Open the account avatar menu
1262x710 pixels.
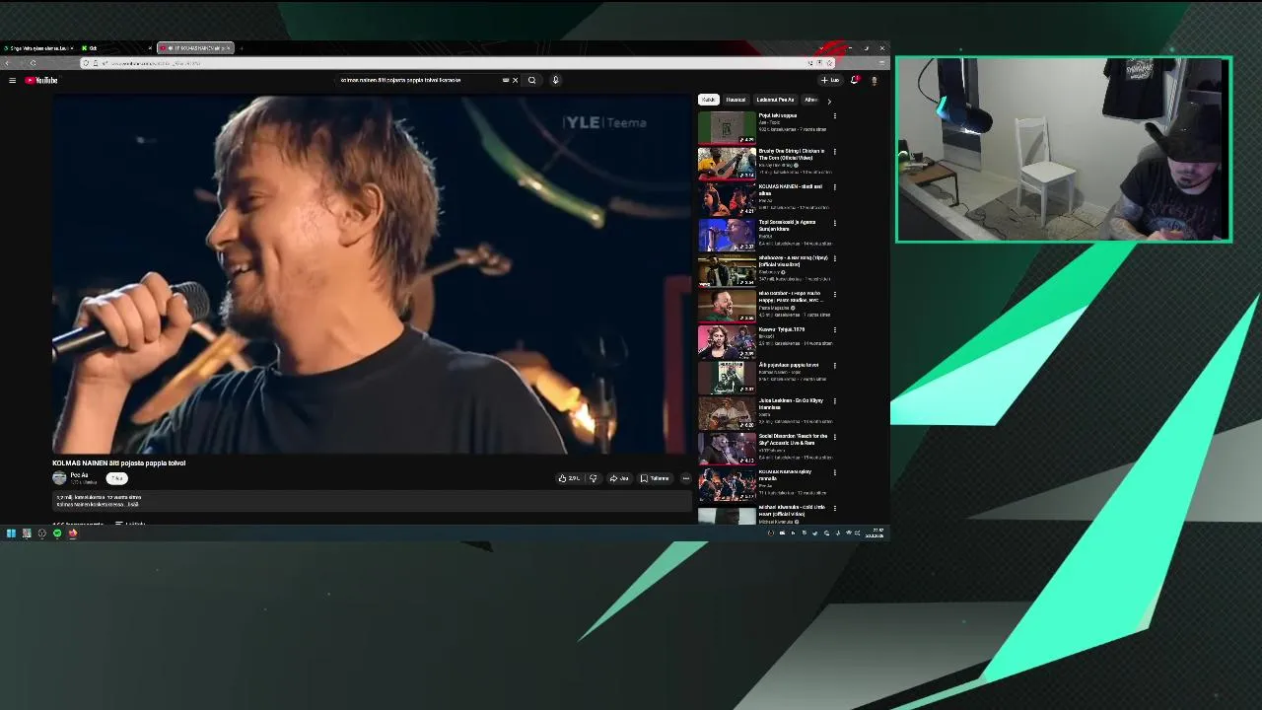pyautogui.click(x=874, y=80)
